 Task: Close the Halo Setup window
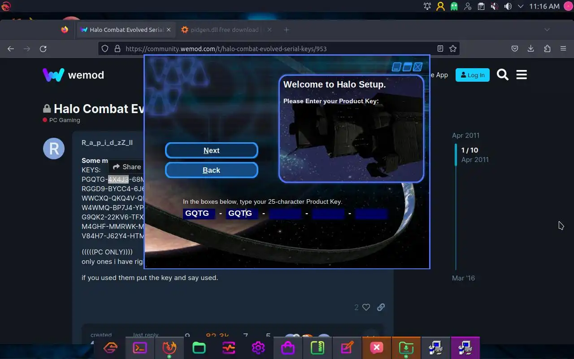pos(418,67)
